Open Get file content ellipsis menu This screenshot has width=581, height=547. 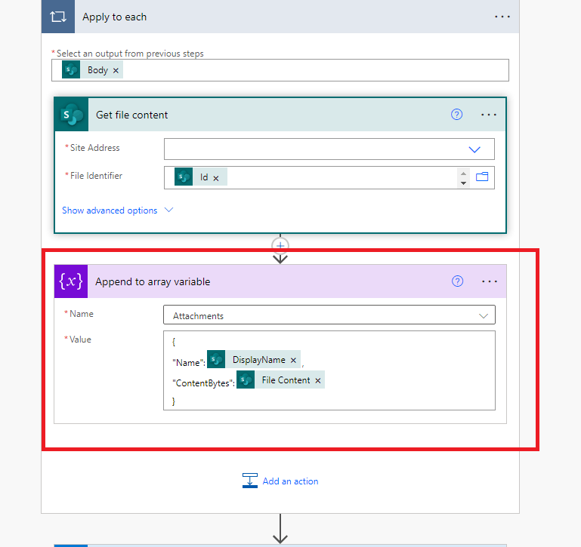(x=488, y=115)
